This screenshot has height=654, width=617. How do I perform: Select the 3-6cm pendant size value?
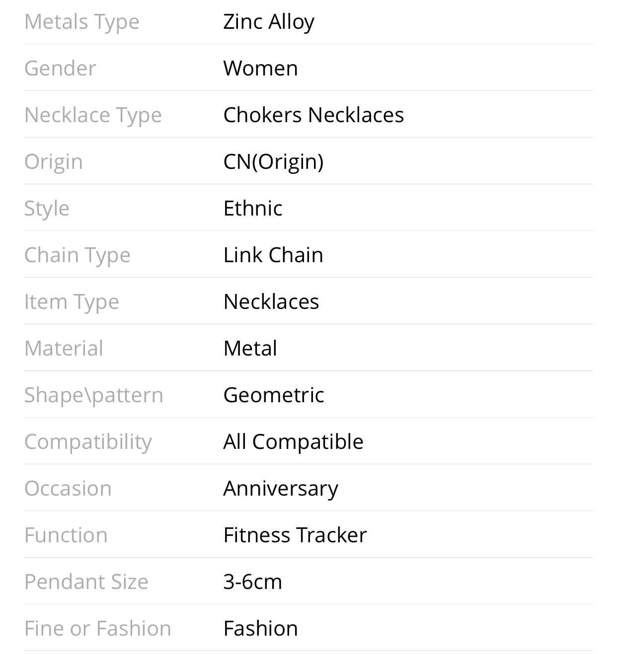pyautogui.click(x=252, y=582)
